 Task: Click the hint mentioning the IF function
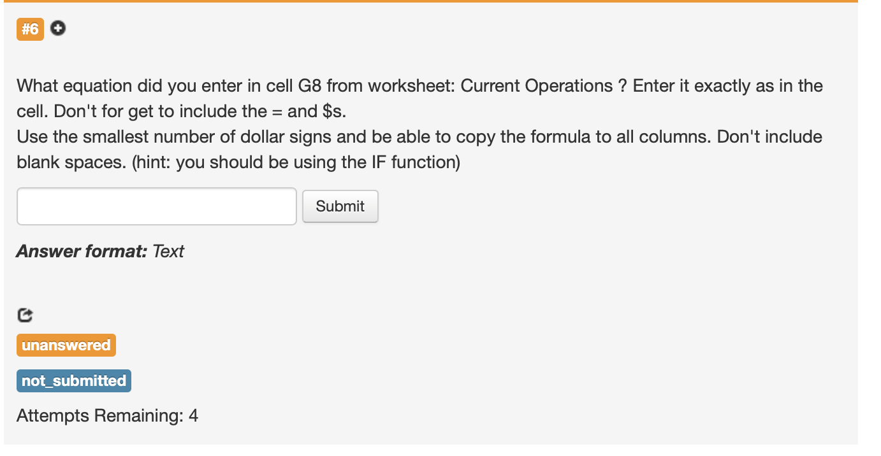[296, 162]
